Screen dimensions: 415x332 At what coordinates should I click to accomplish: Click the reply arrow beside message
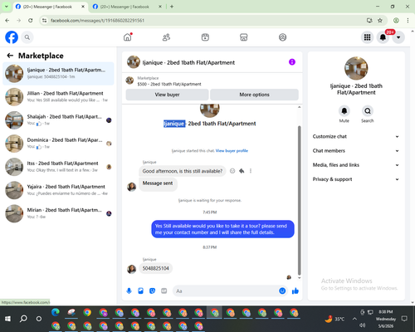242,171
